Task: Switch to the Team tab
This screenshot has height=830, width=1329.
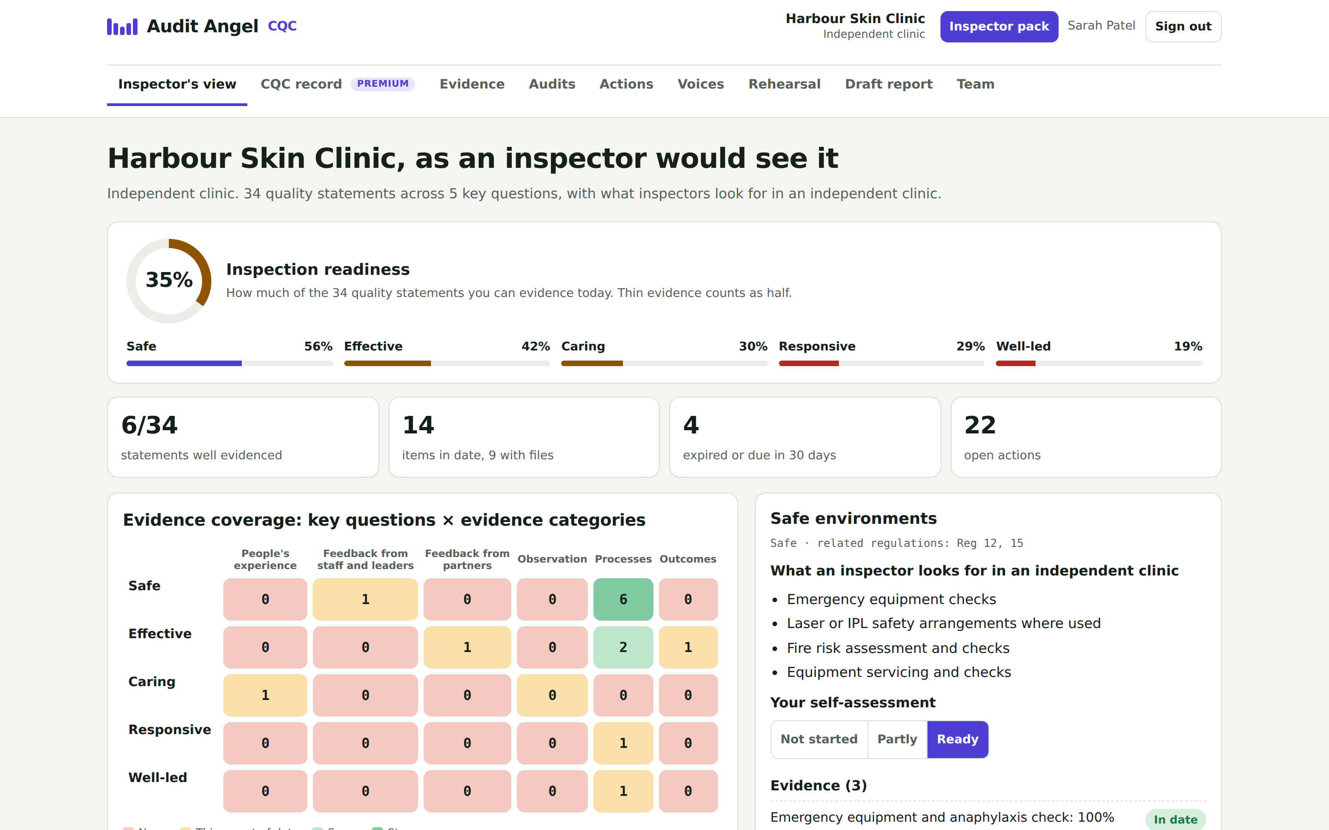Action: pos(976,84)
